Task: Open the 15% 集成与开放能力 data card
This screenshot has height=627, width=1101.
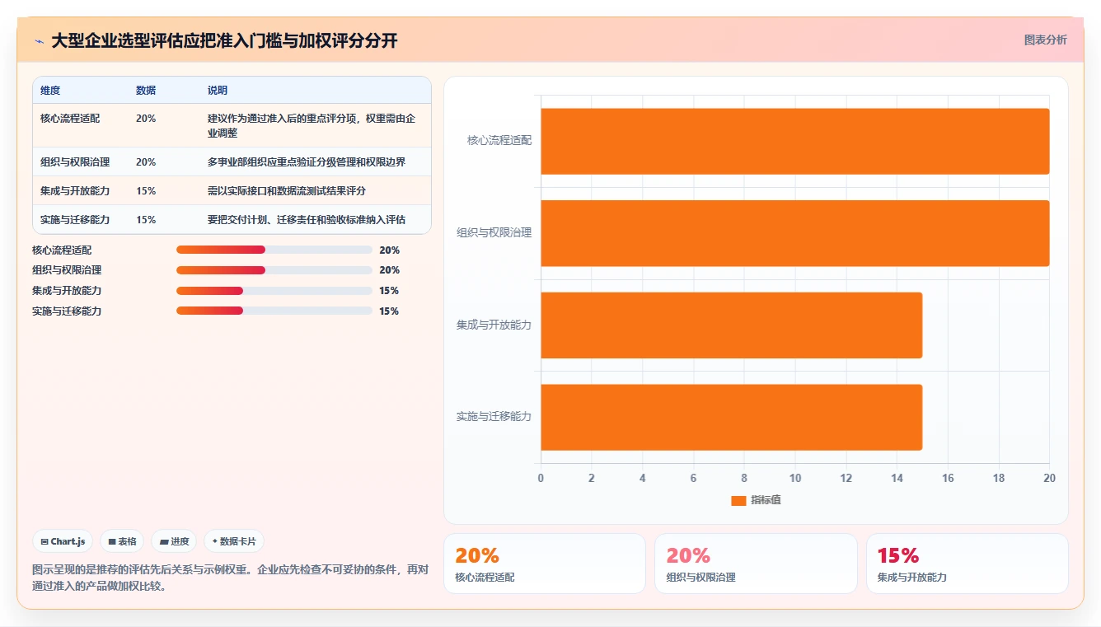Action: tap(967, 564)
